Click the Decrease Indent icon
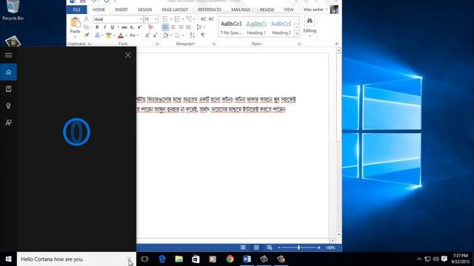 [x=204, y=19]
